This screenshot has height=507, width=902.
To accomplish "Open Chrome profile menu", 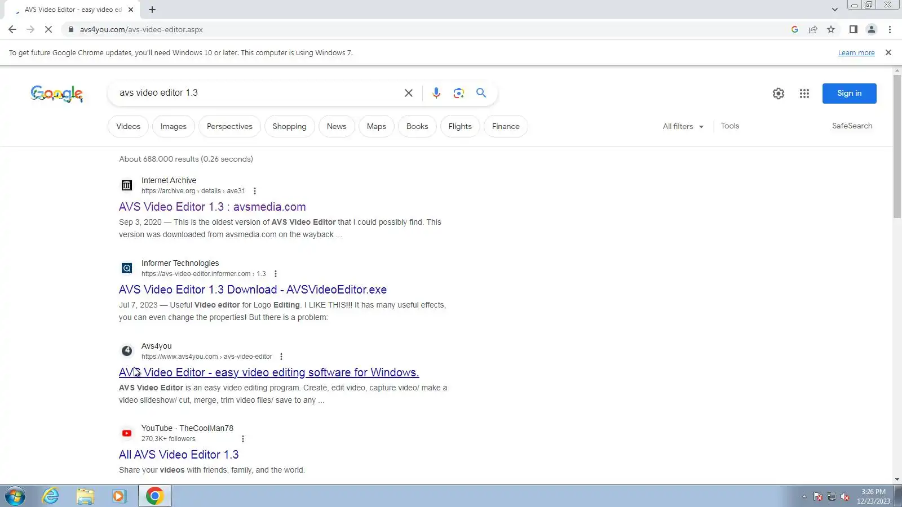I will click(x=872, y=29).
